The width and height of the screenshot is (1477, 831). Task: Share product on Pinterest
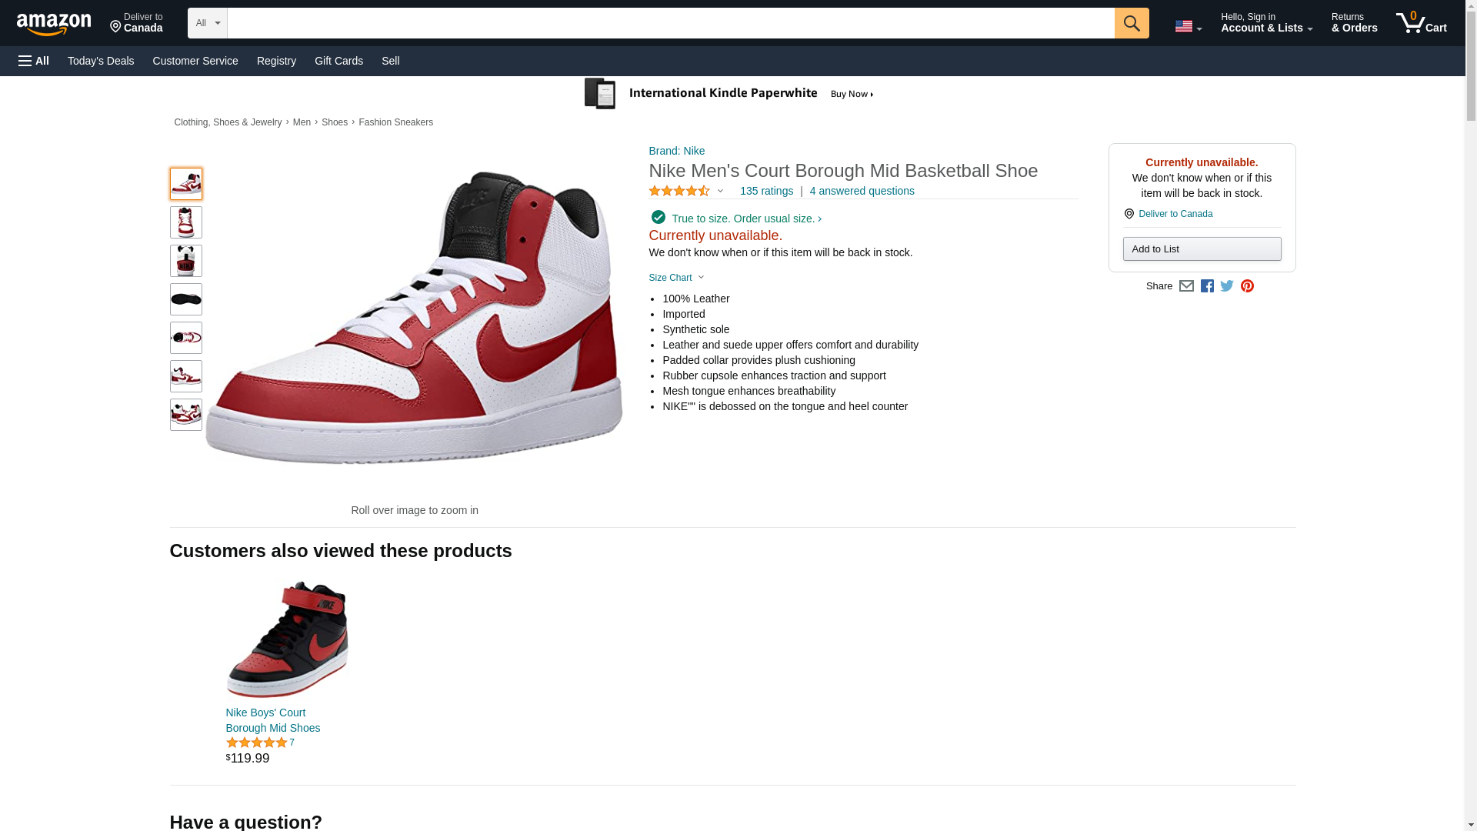[1247, 286]
